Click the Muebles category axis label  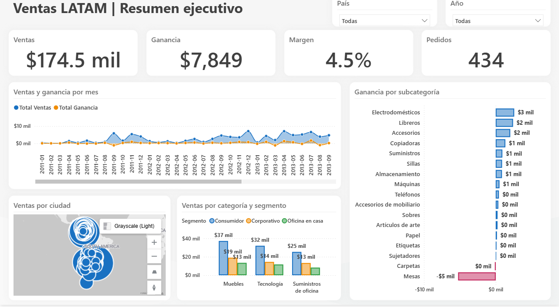coord(233,284)
